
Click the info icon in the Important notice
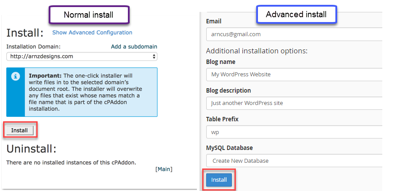(x=15, y=76)
